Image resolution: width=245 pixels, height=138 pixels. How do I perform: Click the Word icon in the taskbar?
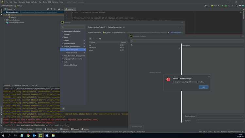click(x=47, y=135)
